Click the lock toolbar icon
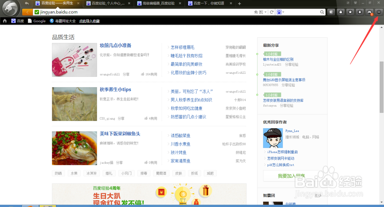 [341, 12]
